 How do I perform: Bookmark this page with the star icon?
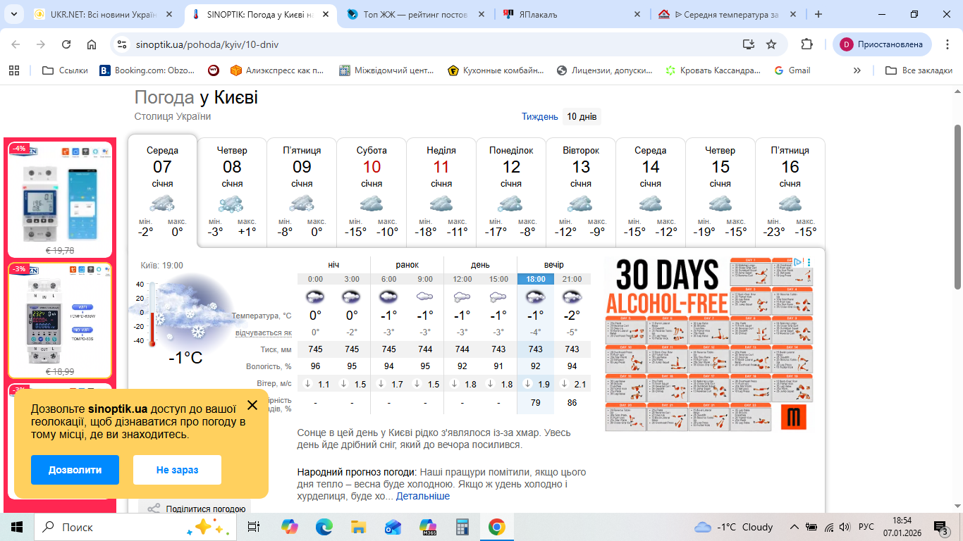tap(771, 44)
